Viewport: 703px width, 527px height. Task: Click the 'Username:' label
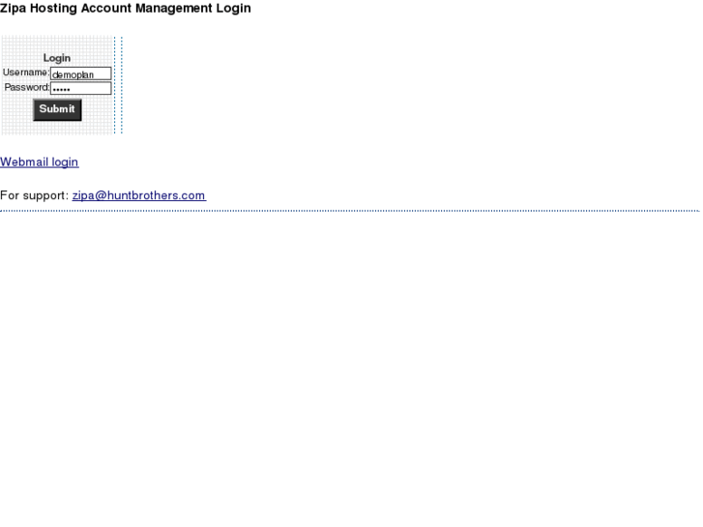click(26, 73)
